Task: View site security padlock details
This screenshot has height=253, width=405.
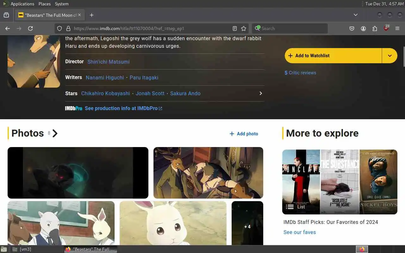Action: 68,28
